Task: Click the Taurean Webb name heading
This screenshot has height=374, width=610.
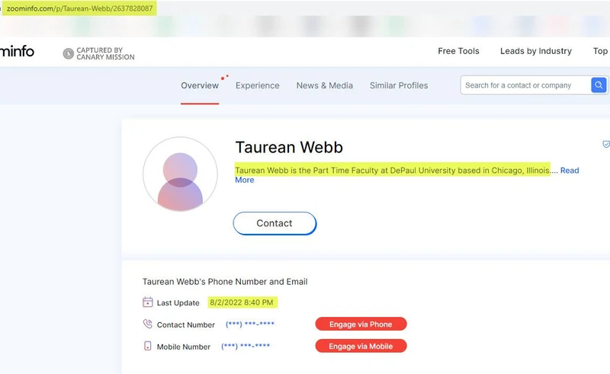Action: [x=289, y=147]
